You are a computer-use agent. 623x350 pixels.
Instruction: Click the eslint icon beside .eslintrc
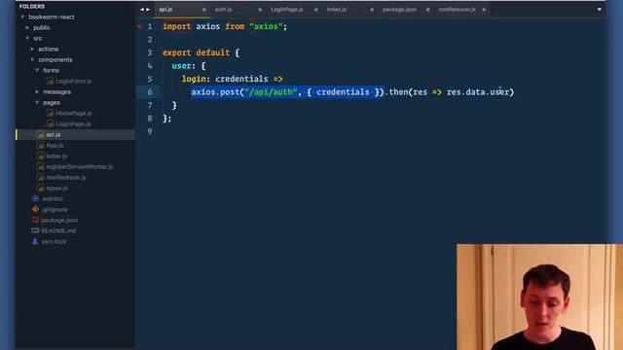35,198
